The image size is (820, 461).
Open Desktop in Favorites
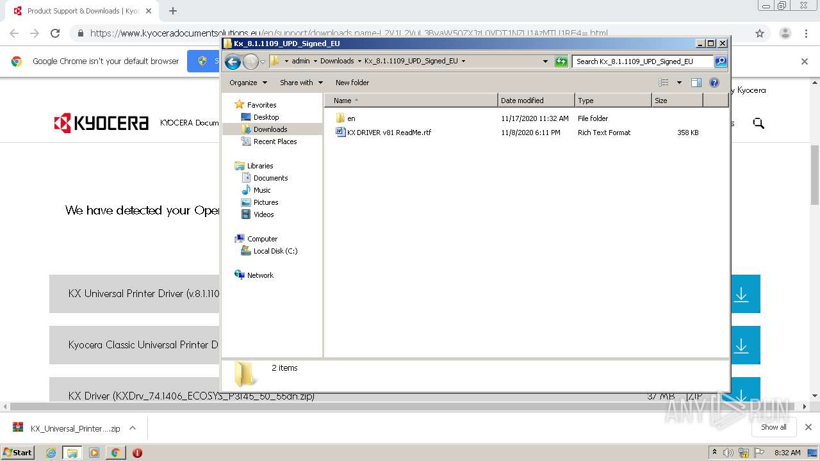click(x=266, y=117)
